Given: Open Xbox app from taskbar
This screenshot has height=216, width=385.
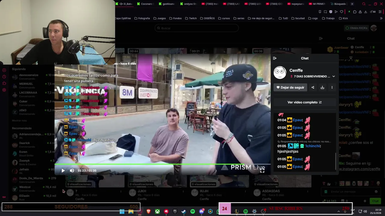Looking at the screenshot, I should 157,211.
